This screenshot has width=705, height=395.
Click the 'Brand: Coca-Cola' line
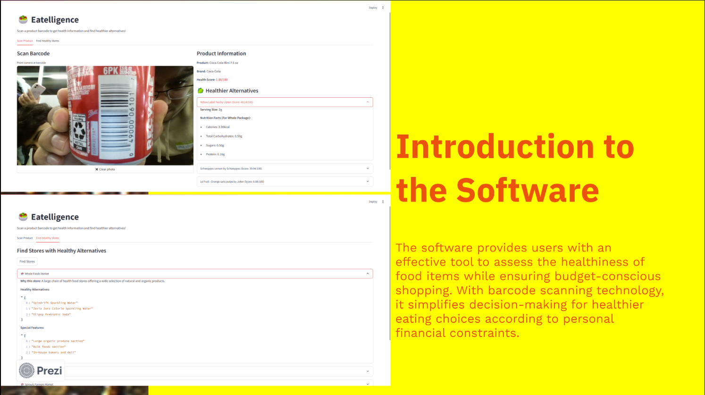[209, 71]
